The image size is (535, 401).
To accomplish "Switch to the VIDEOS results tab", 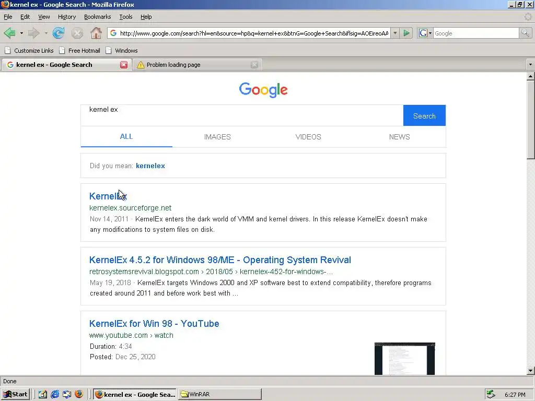I will tap(308, 137).
